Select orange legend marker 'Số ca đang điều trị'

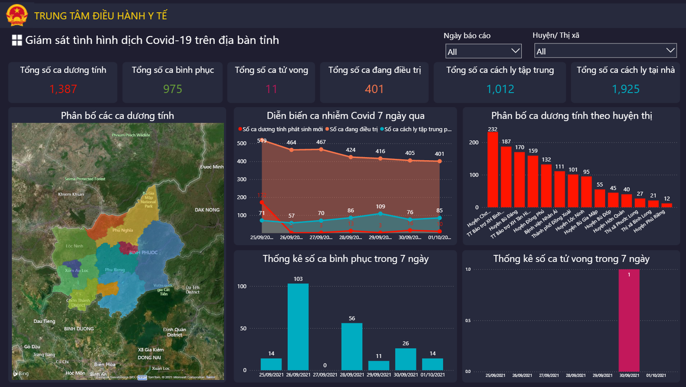coord(327,130)
